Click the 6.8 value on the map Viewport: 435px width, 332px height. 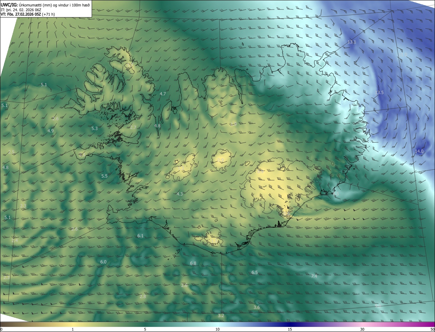pyautogui.click(x=193, y=263)
